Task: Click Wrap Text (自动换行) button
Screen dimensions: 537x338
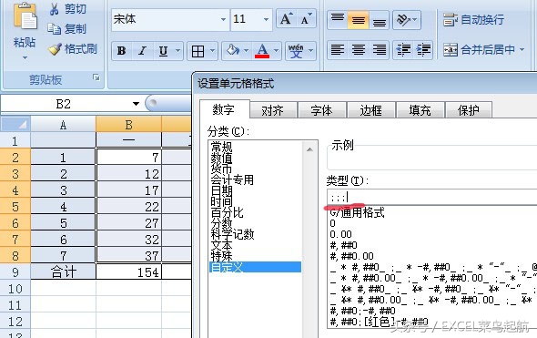Action: (473, 19)
